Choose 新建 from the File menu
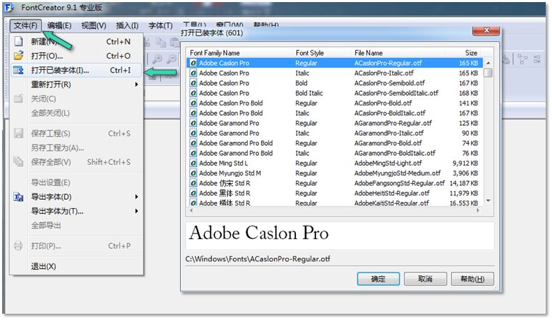The image size is (552, 320). coord(77,42)
